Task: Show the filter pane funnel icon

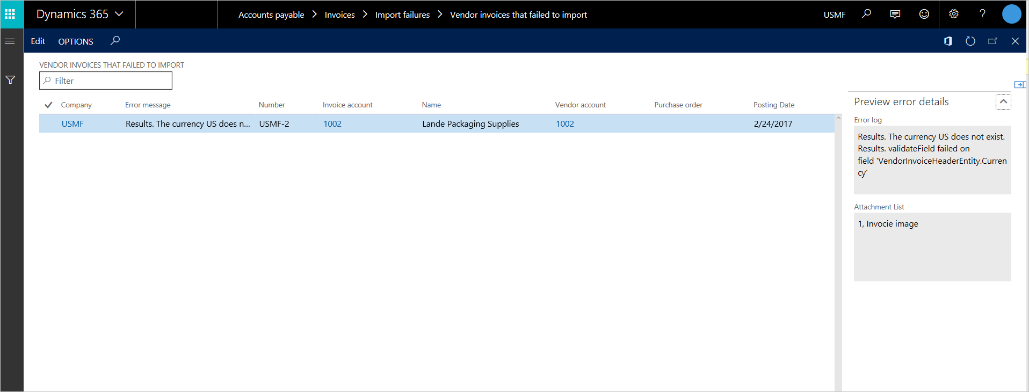Action: [x=10, y=80]
